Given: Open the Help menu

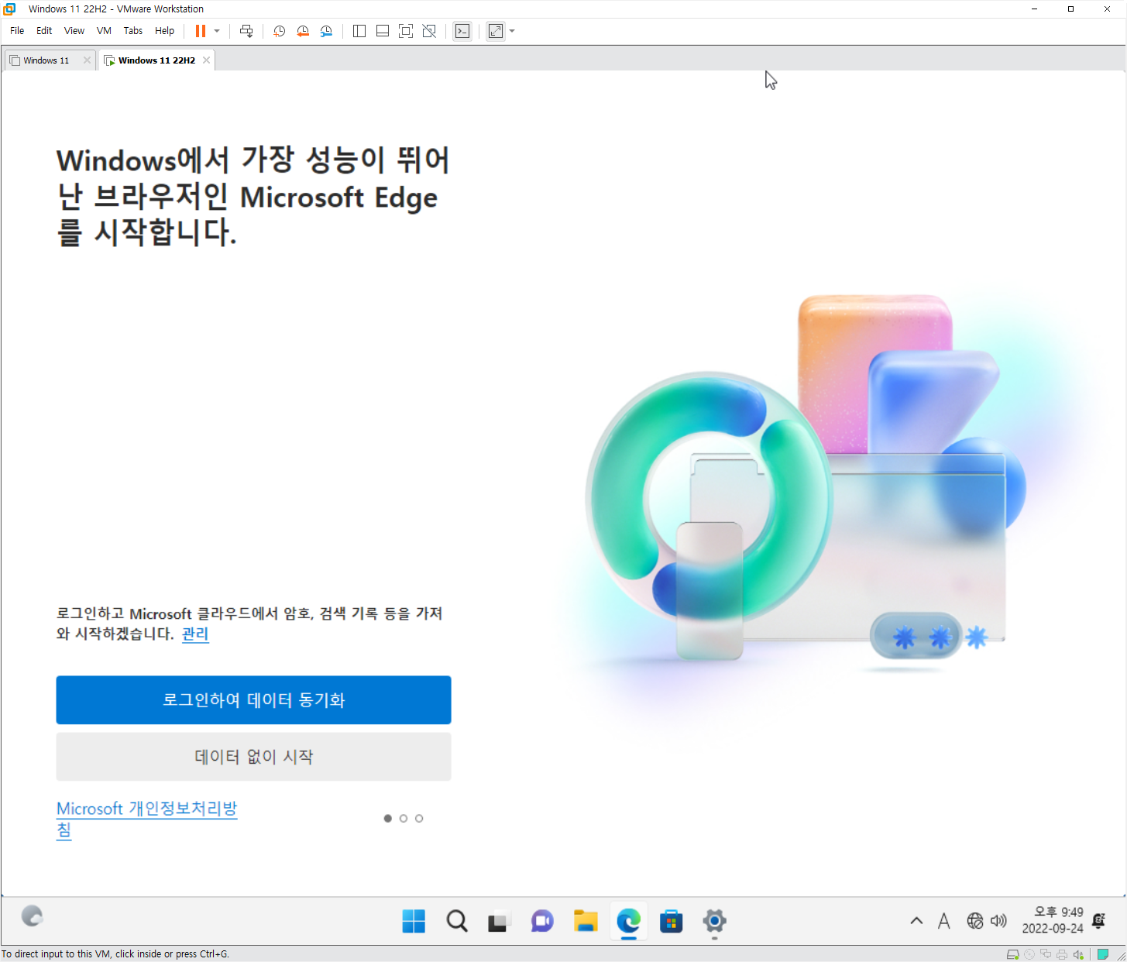Looking at the screenshot, I should pyautogui.click(x=164, y=31).
